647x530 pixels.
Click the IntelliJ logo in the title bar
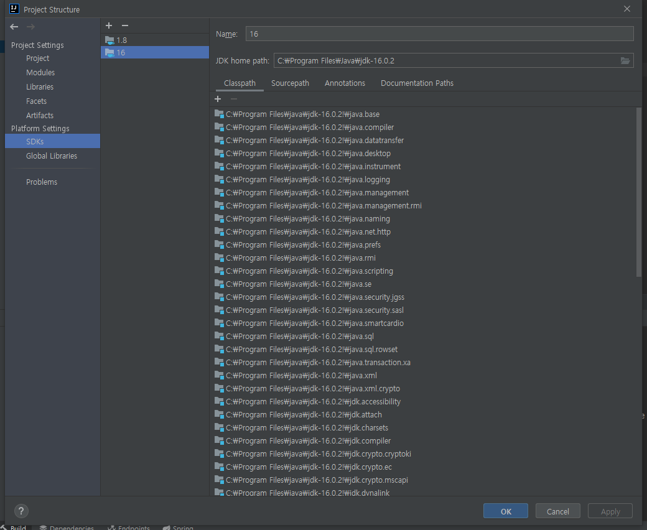pos(14,9)
